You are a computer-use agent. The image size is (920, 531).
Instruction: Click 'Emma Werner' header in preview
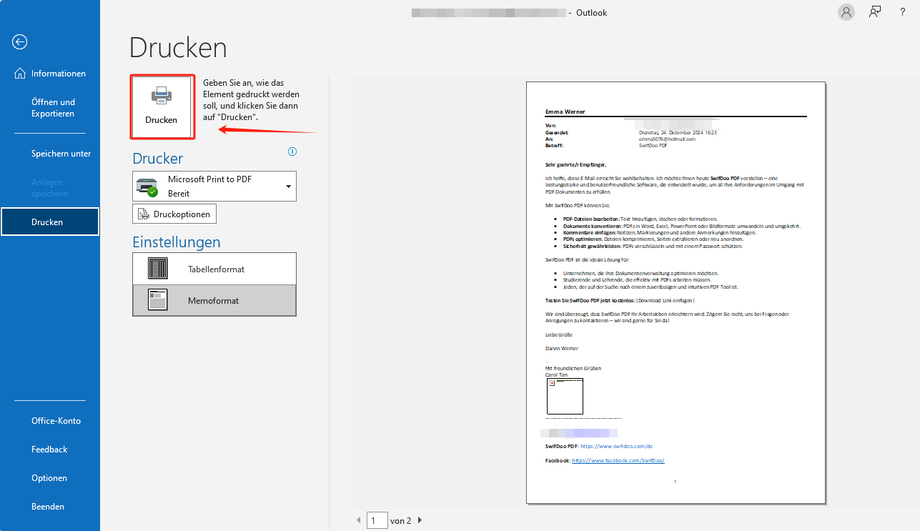[564, 111]
